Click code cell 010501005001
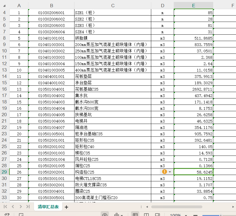The image size is (236, 216). coord(51,134)
